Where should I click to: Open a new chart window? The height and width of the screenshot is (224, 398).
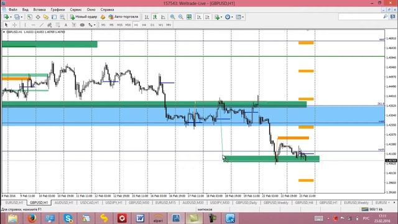pos(6,17)
